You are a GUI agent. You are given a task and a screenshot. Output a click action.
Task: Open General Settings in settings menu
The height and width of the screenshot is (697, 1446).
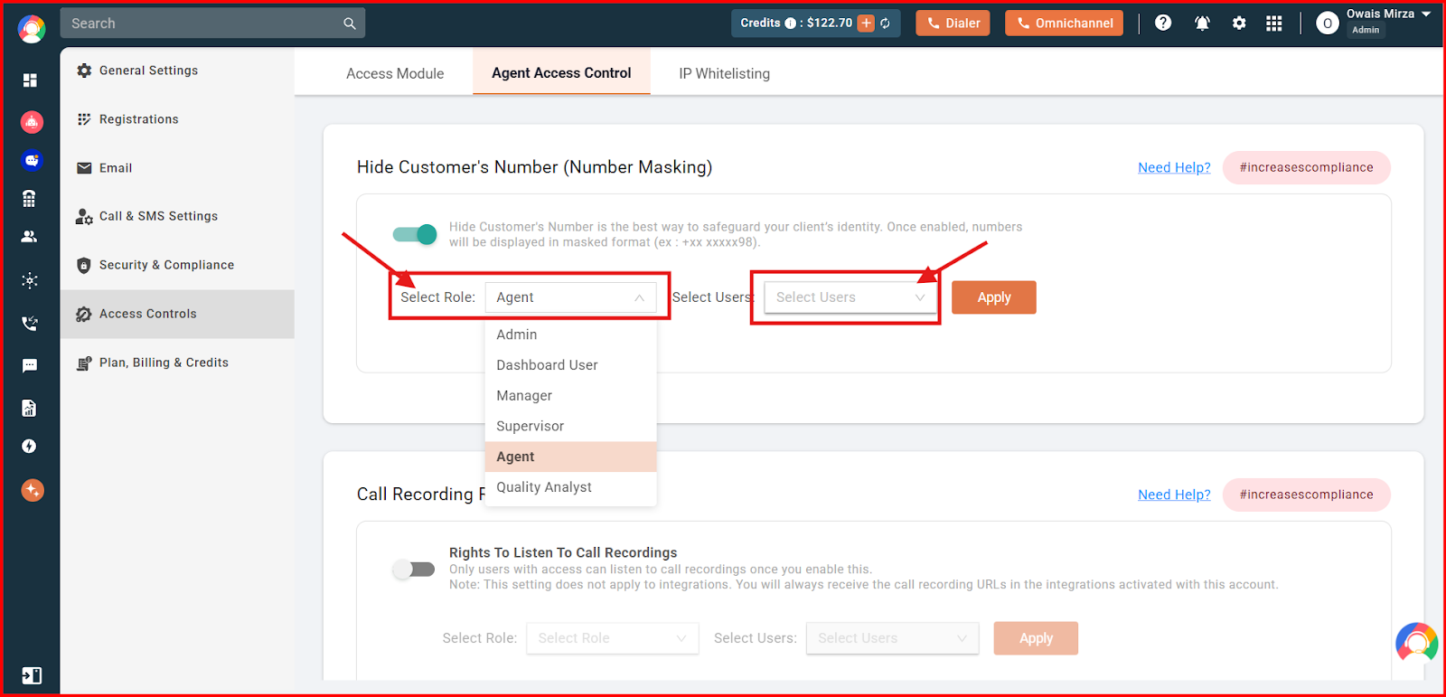coord(177,71)
